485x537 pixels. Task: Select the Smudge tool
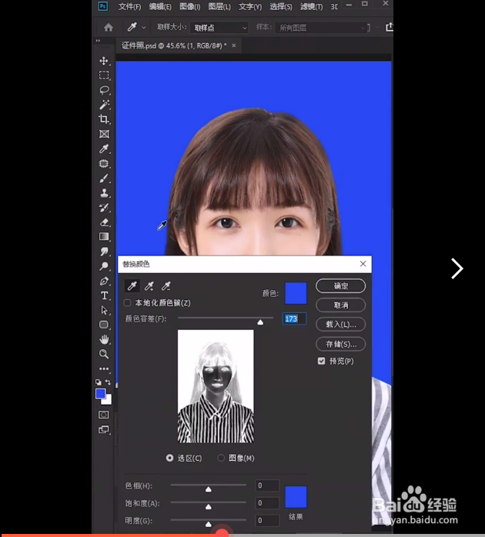click(104, 252)
